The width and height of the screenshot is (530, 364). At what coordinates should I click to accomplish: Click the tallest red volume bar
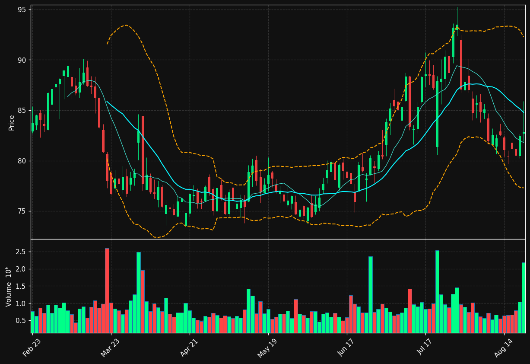click(x=107, y=291)
